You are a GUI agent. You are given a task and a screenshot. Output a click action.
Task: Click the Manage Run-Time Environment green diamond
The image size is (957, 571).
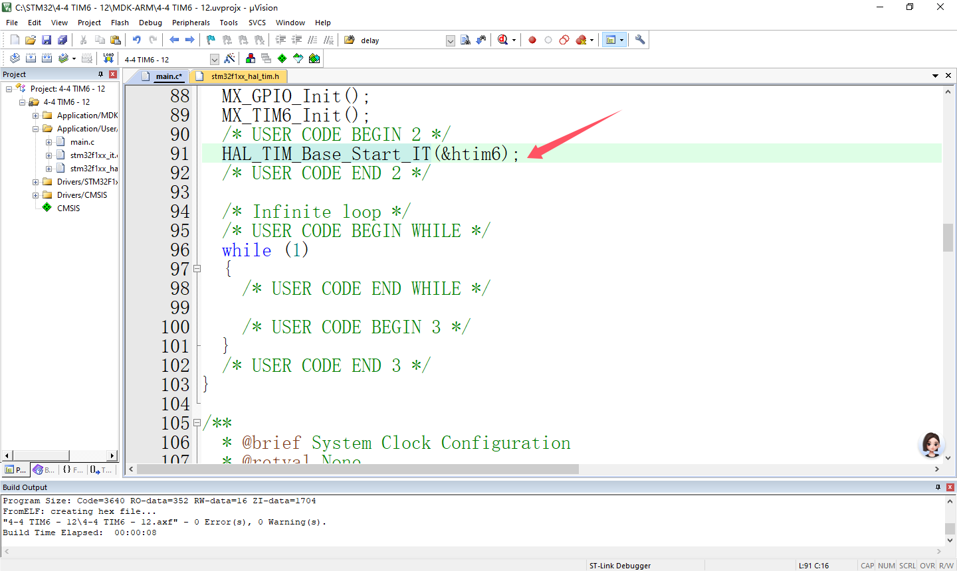tap(282, 58)
